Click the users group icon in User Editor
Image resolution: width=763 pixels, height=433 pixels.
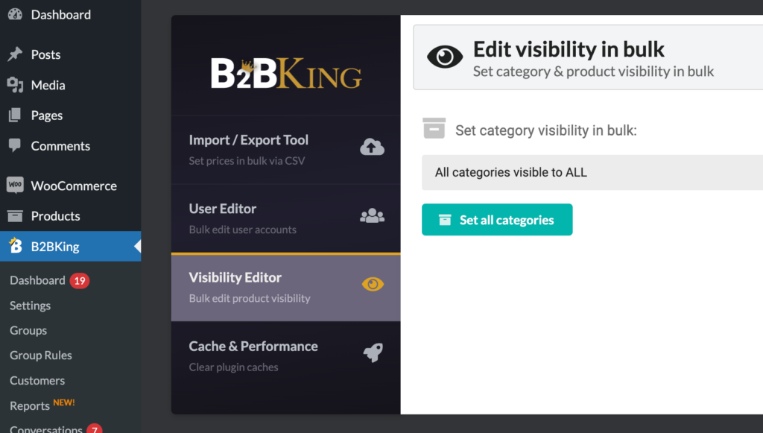click(x=373, y=215)
